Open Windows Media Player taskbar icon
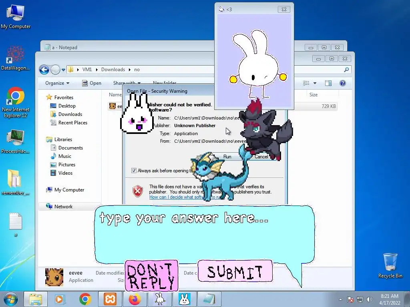Viewport: 410px width, 307px height. (60, 299)
